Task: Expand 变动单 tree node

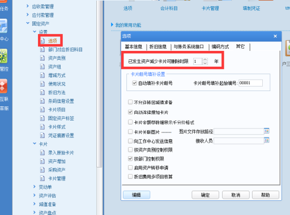Action: pyautogui.click(x=35, y=187)
